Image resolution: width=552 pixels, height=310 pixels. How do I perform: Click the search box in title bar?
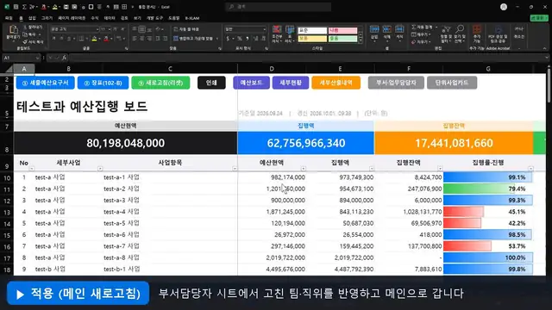click(x=278, y=7)
